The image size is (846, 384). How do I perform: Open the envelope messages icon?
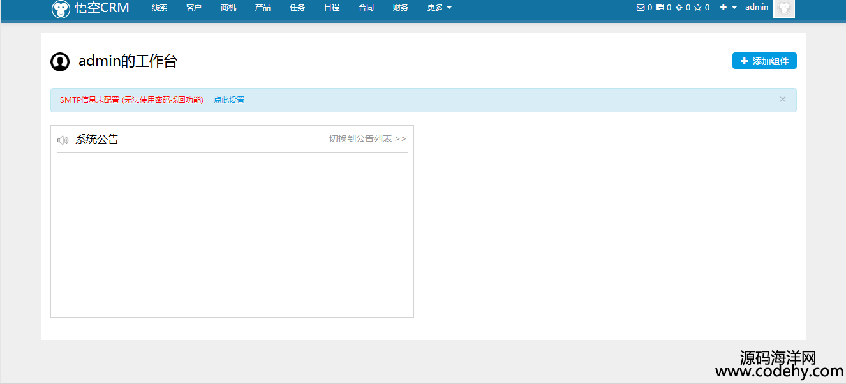coord(641,8)
